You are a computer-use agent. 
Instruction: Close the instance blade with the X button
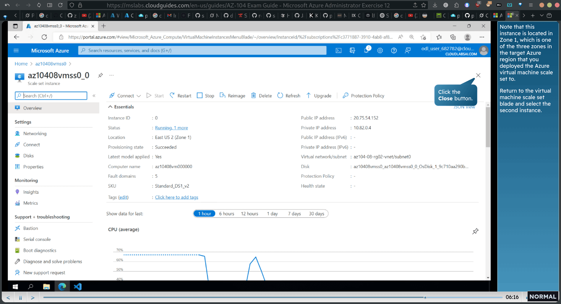(x=478, y=75)
